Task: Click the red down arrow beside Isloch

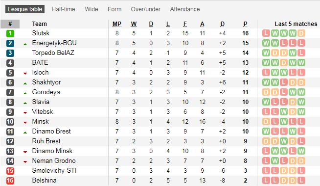Action: coord(25,73)
